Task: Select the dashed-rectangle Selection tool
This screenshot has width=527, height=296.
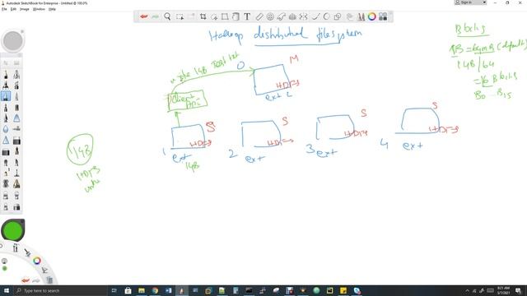Action: pos(180,16)
